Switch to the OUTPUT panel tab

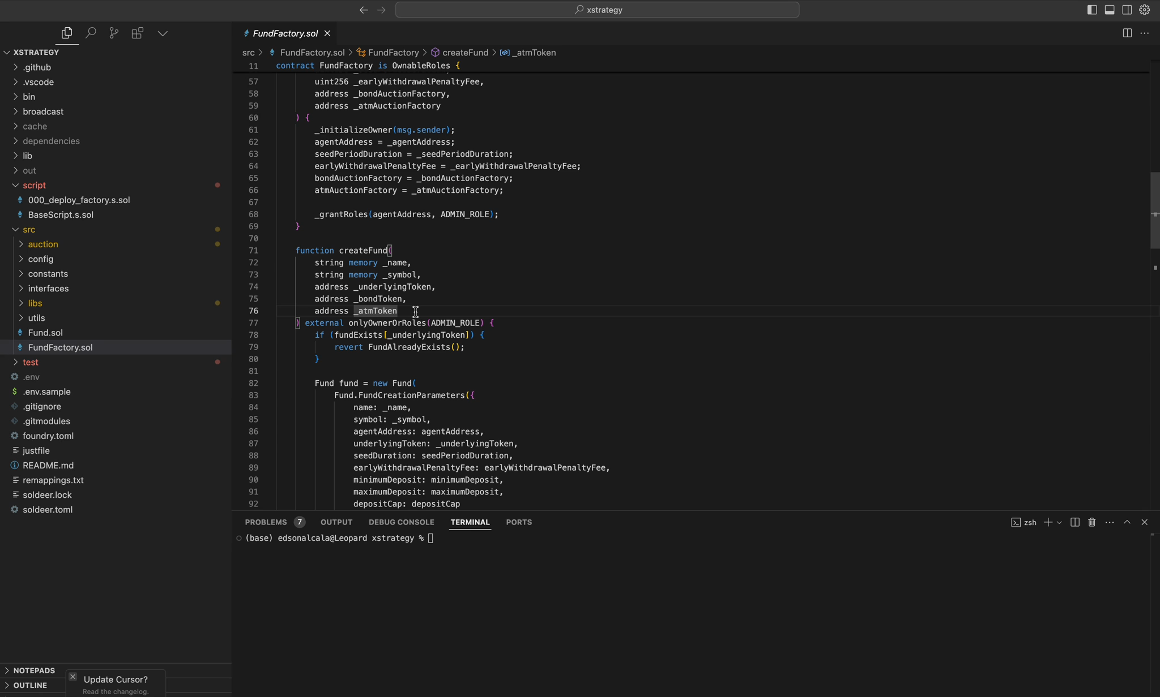coord(336,522)
